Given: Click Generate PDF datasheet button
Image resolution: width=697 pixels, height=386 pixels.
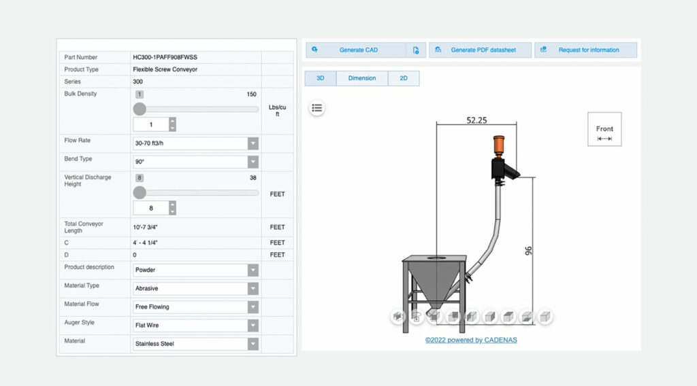Looking at the screenshot, I should [x=480, y=50].
